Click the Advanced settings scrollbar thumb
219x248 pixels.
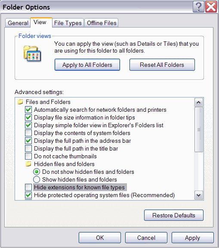(x=199, y=130)
